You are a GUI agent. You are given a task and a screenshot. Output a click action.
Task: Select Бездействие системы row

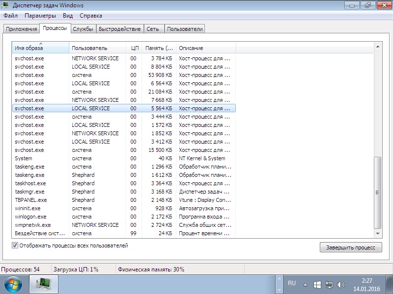(124, 233)
